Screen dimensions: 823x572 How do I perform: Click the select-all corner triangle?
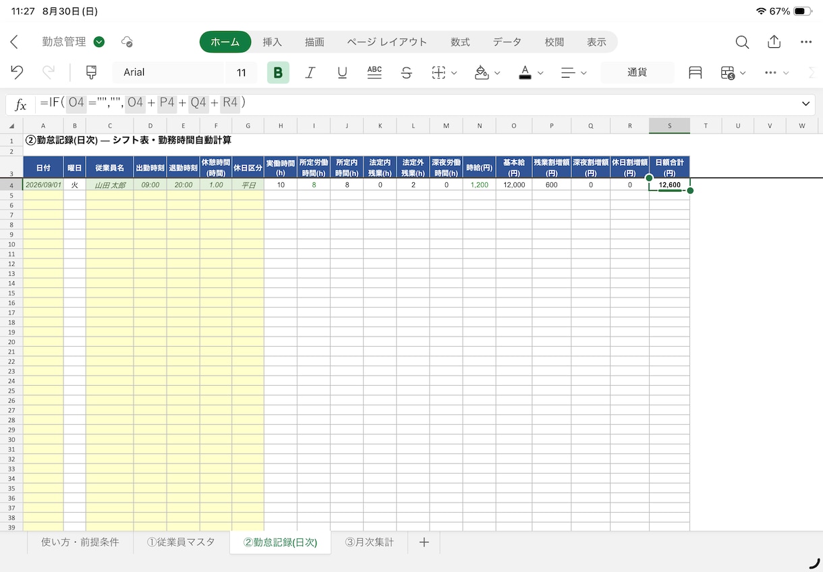pyautogui.click(x=11, y=125)
